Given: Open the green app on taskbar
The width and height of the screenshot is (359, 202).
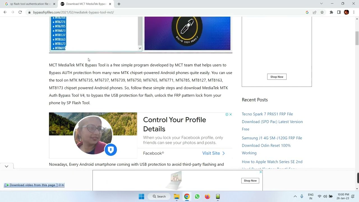Looking at the screenshot, I should [218, 196].
